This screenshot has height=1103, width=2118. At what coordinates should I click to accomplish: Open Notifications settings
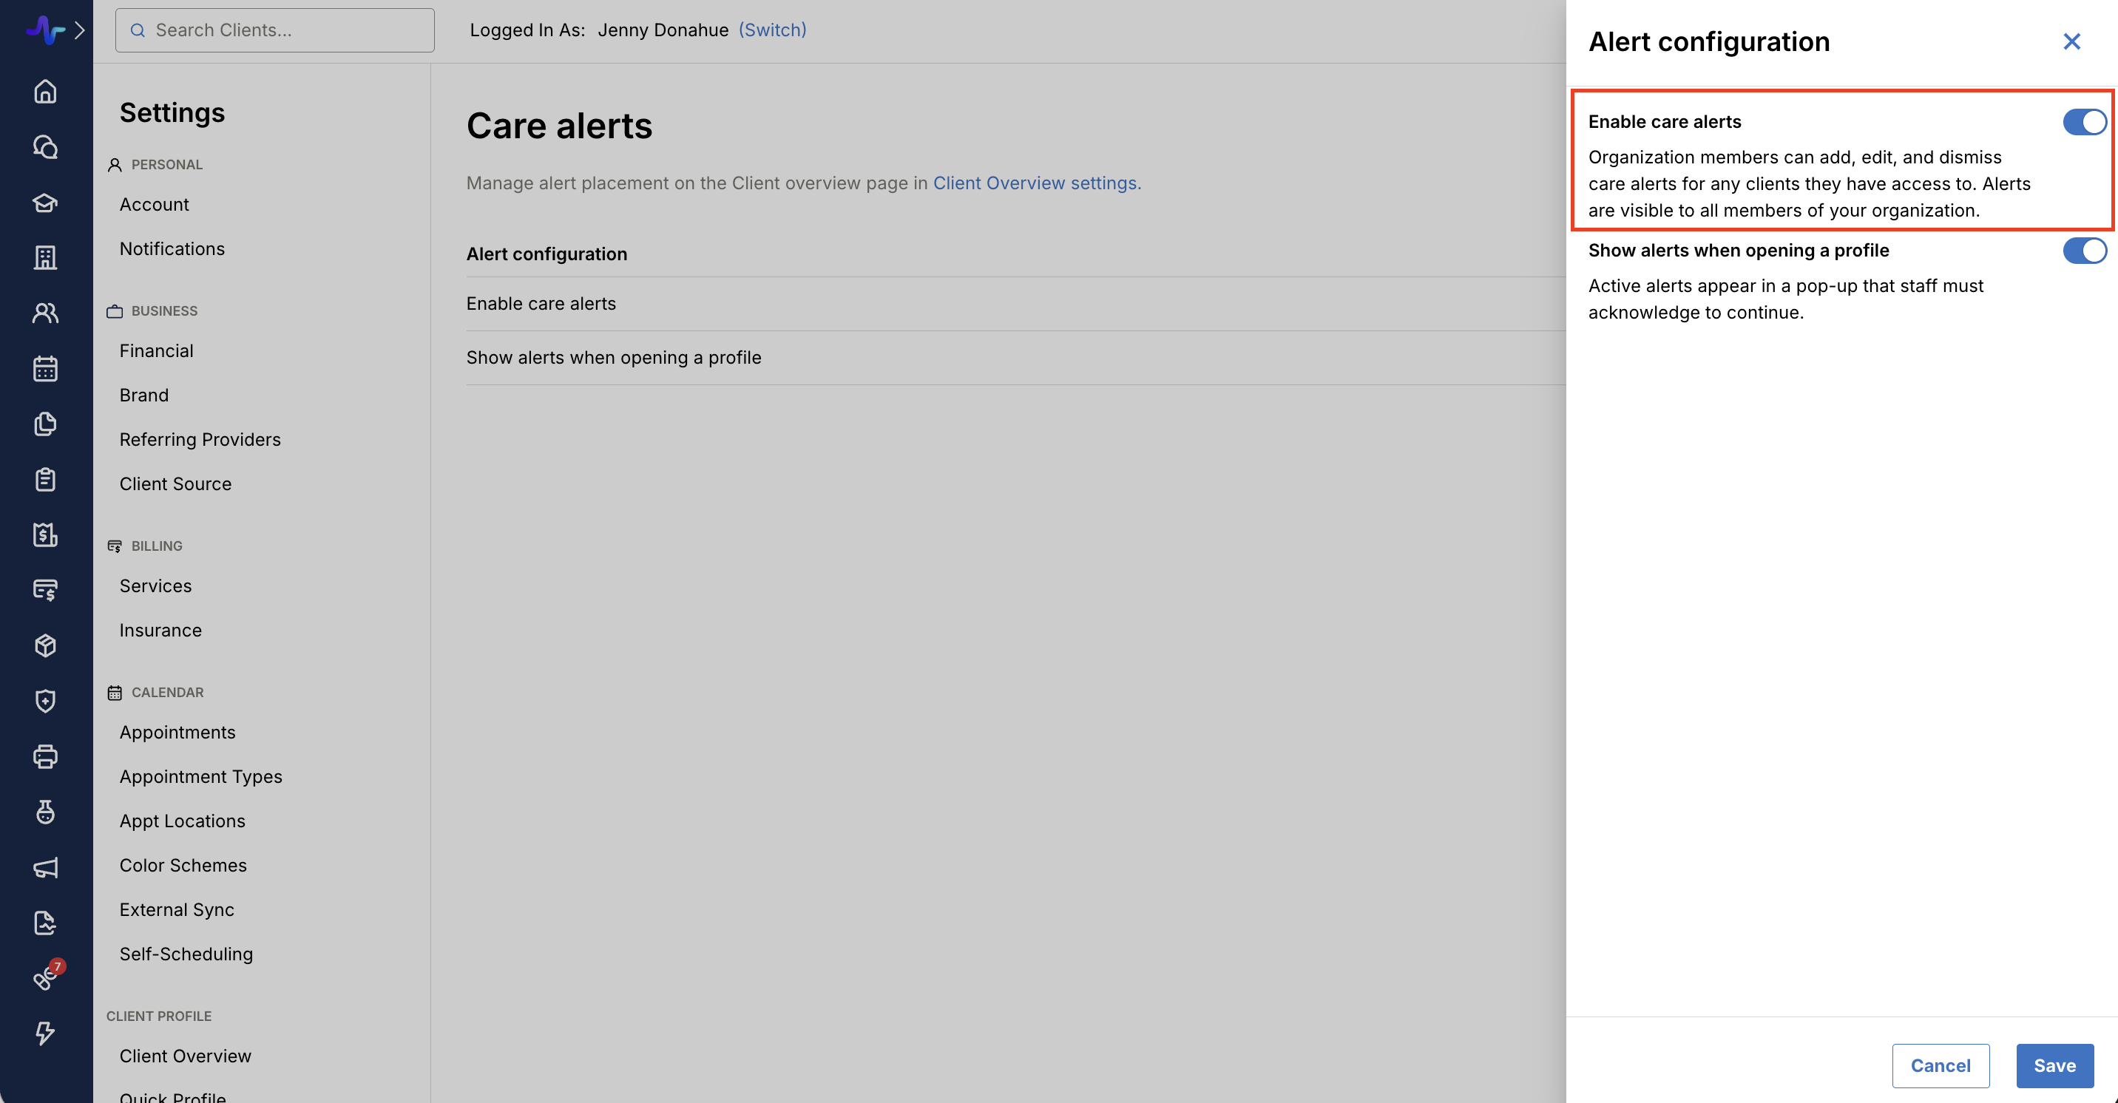[172, 249]
